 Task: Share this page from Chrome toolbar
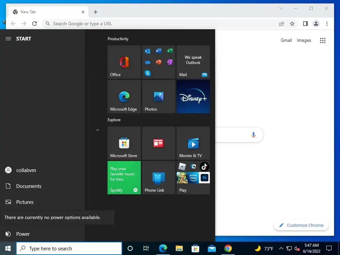(282, 24)
